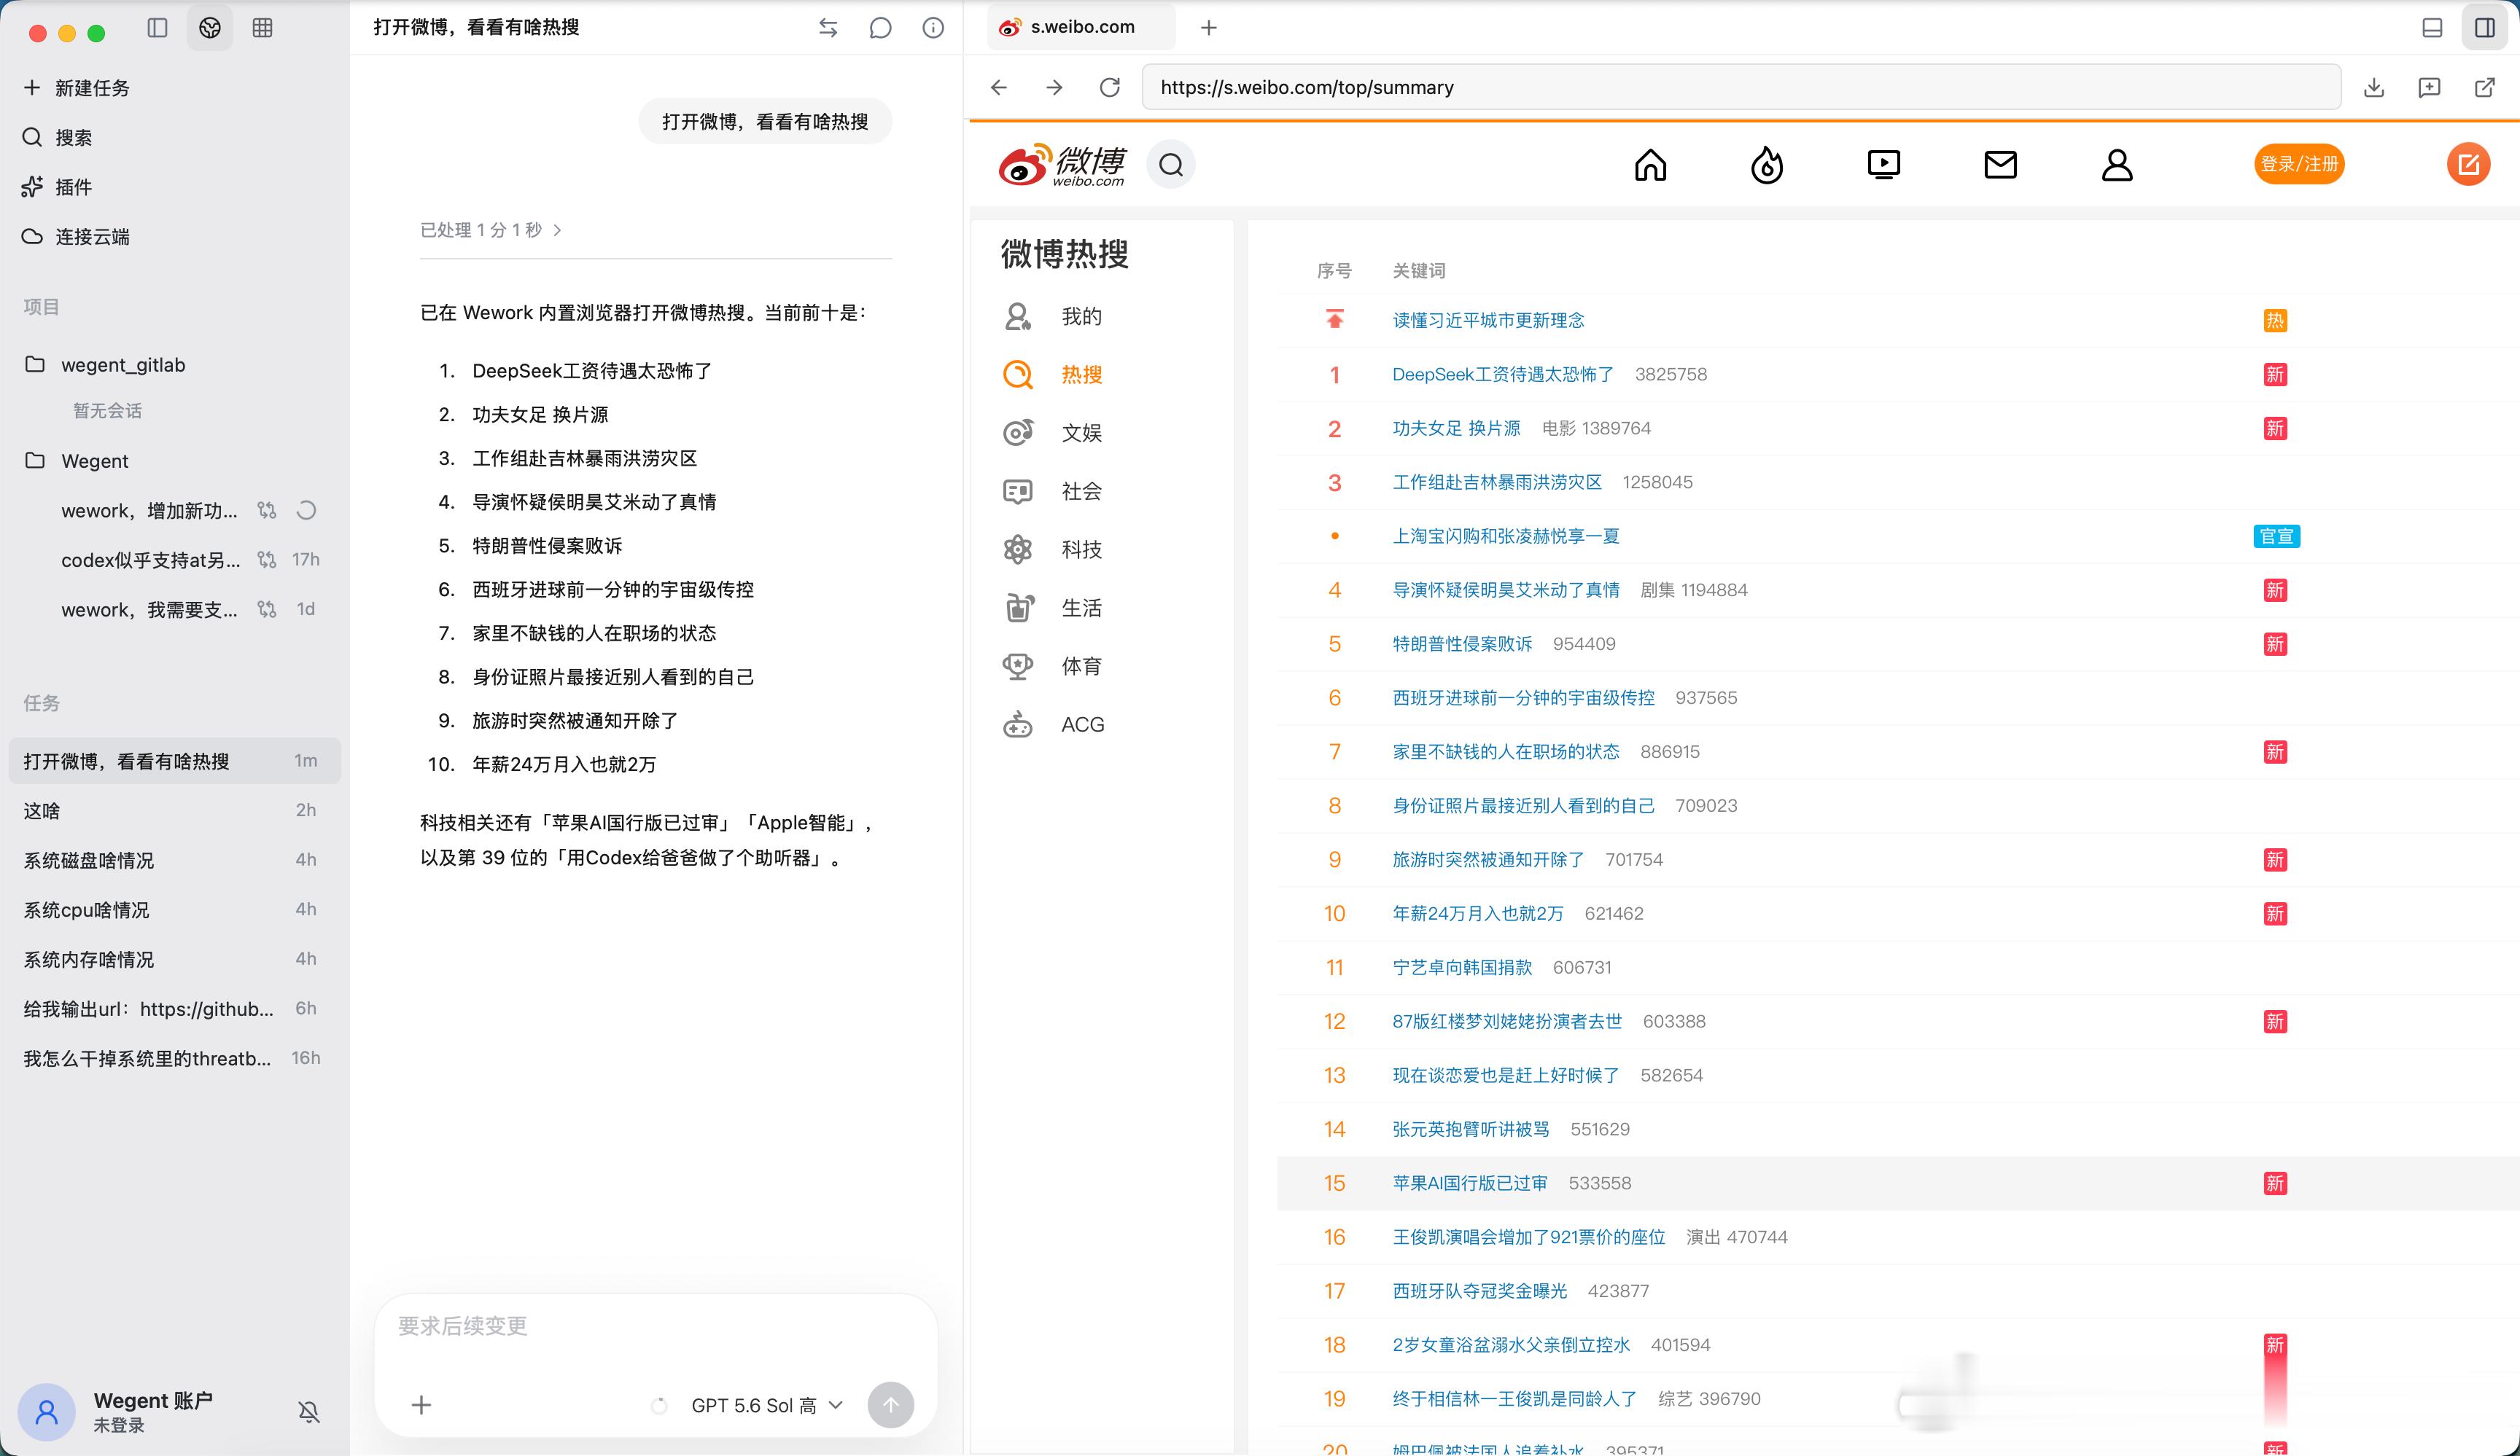Open 插件 plugins in the sidebar
The height and width of the screenshot is (1456, 2520).
58,187
